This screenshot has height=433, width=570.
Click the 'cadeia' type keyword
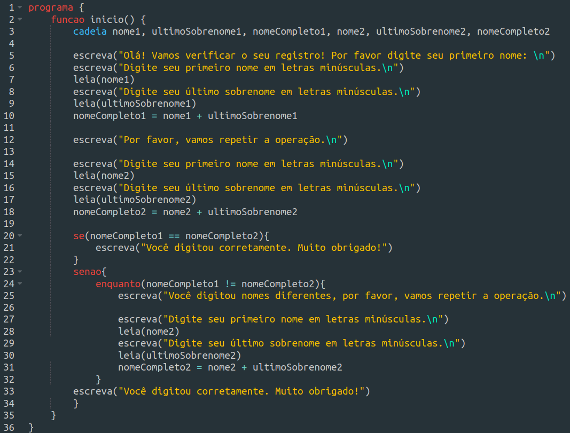(x=90, y=32)
